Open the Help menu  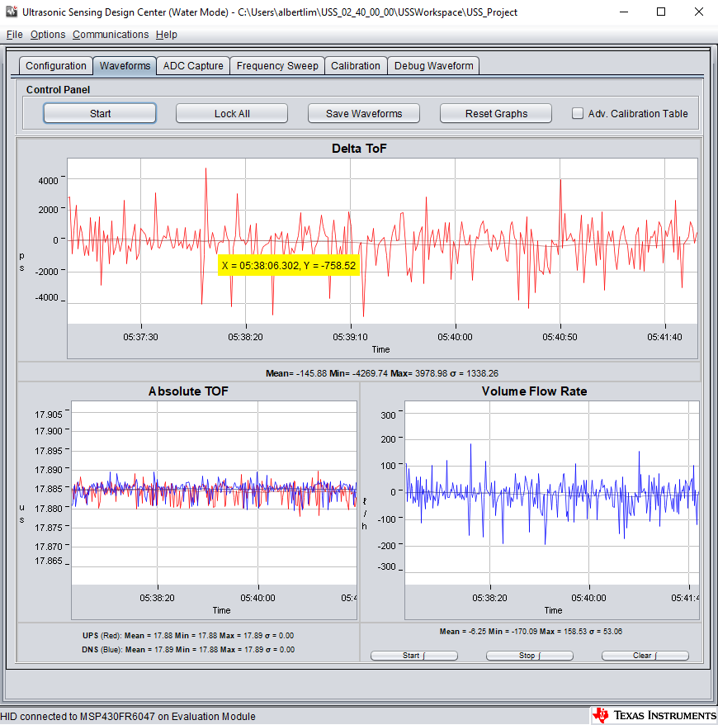click(x=167, y=35)
